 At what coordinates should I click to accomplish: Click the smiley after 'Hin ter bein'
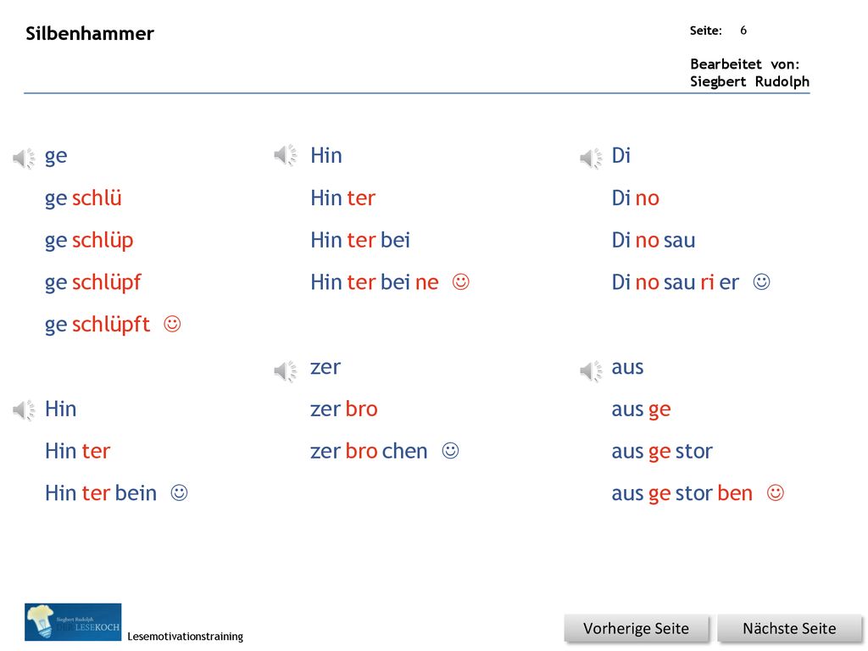(180, 492)
